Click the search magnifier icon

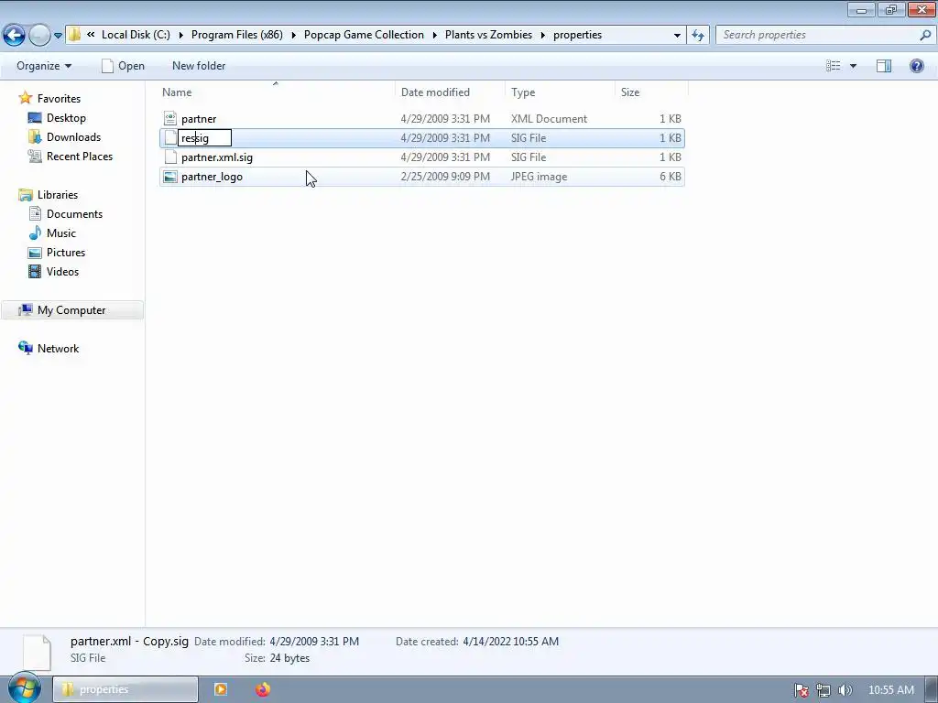(925, 35)
